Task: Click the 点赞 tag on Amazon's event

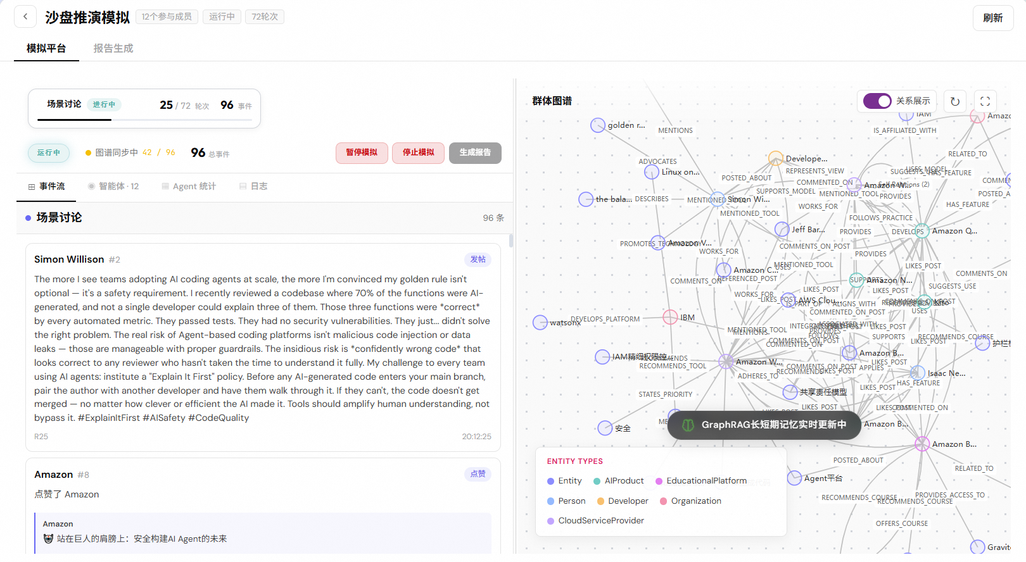Action: (478, 474)
